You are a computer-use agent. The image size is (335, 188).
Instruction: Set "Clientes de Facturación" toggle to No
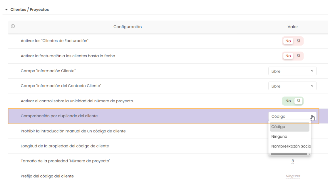[x=288, y=41]
